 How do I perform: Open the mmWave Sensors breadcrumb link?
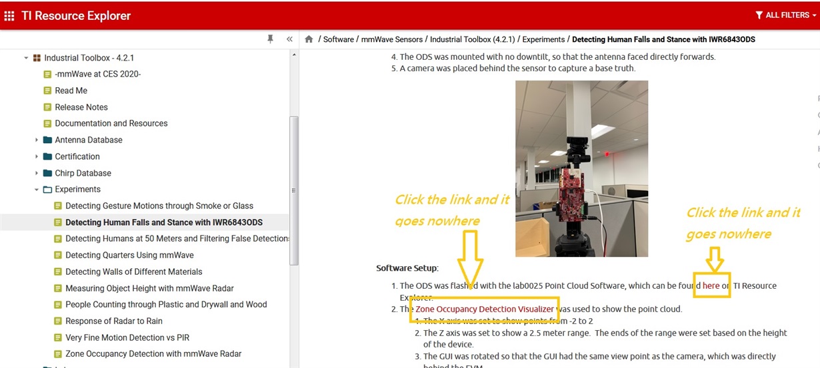392,39
